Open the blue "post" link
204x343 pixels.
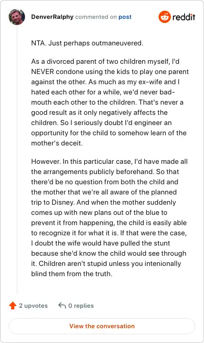pos(125,17)
